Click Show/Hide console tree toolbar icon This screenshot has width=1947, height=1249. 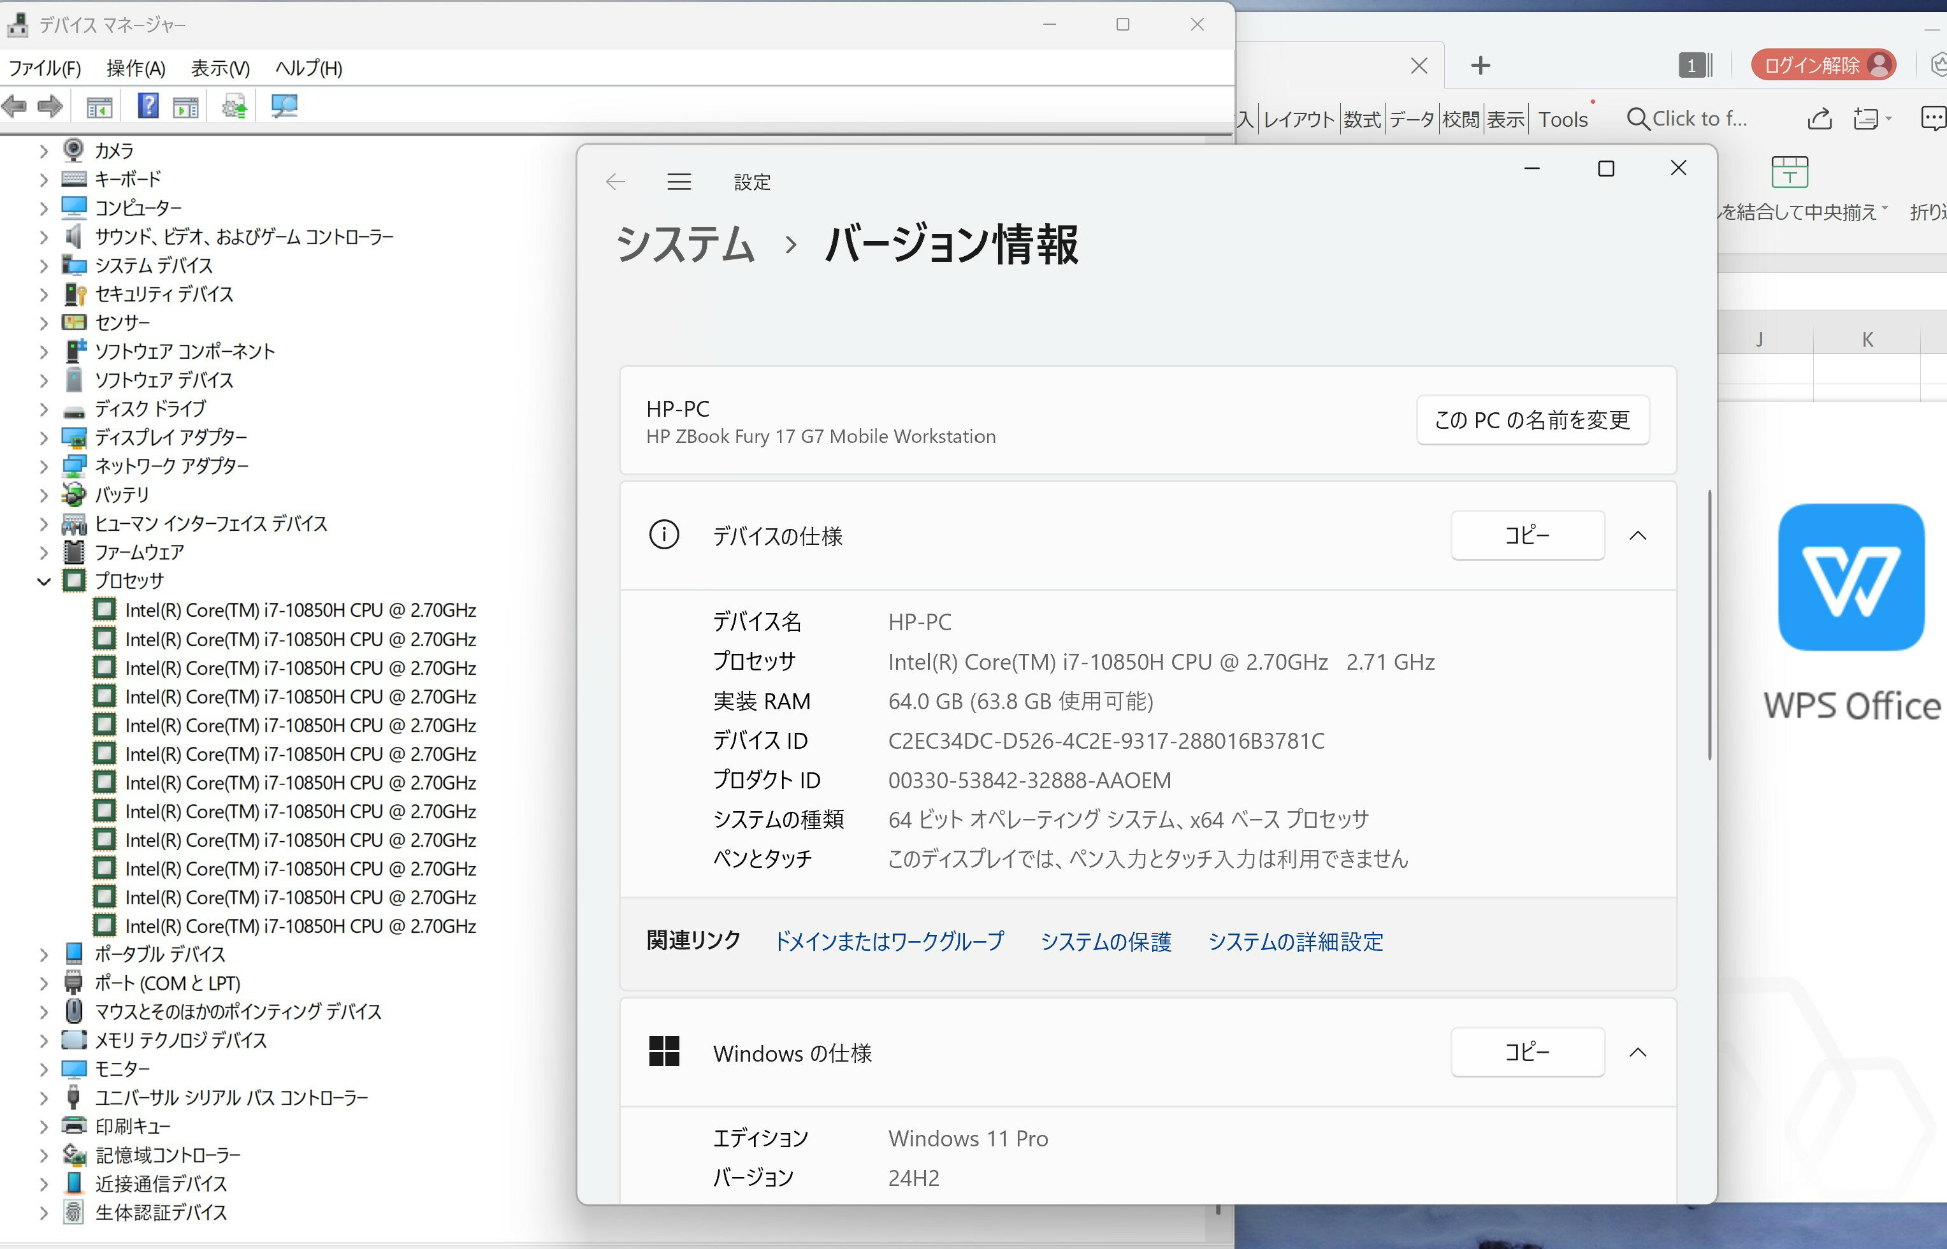pos(99,105)
